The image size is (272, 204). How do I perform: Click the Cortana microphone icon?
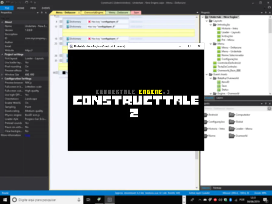coord(79,200)
